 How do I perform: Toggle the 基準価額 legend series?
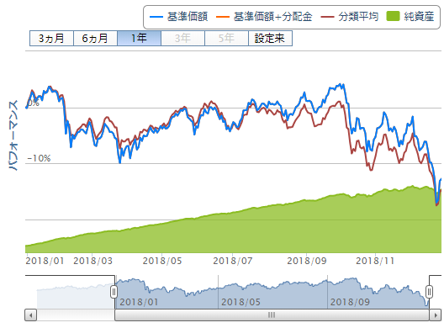(x=178, y=17)
